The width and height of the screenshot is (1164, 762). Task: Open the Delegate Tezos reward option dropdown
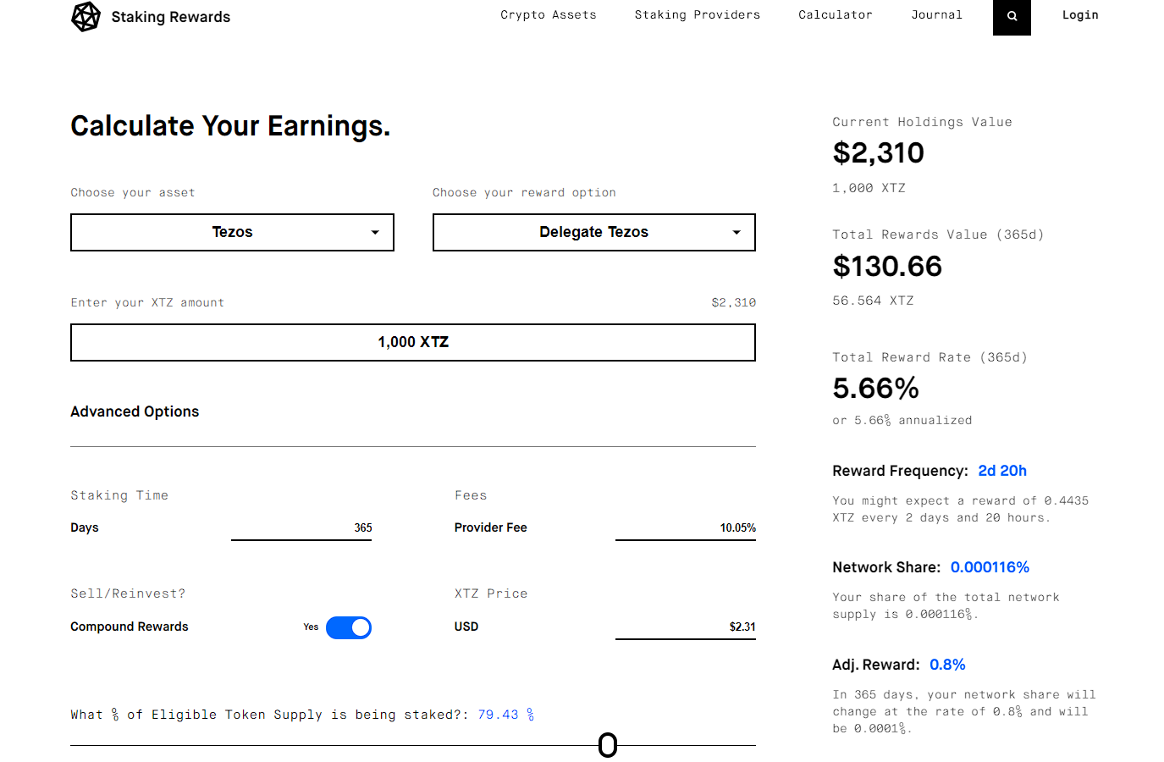[x=594, y=232]
